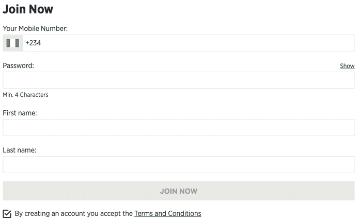Open the country code selector box
The image size is (358, 220).
(13, 43)
